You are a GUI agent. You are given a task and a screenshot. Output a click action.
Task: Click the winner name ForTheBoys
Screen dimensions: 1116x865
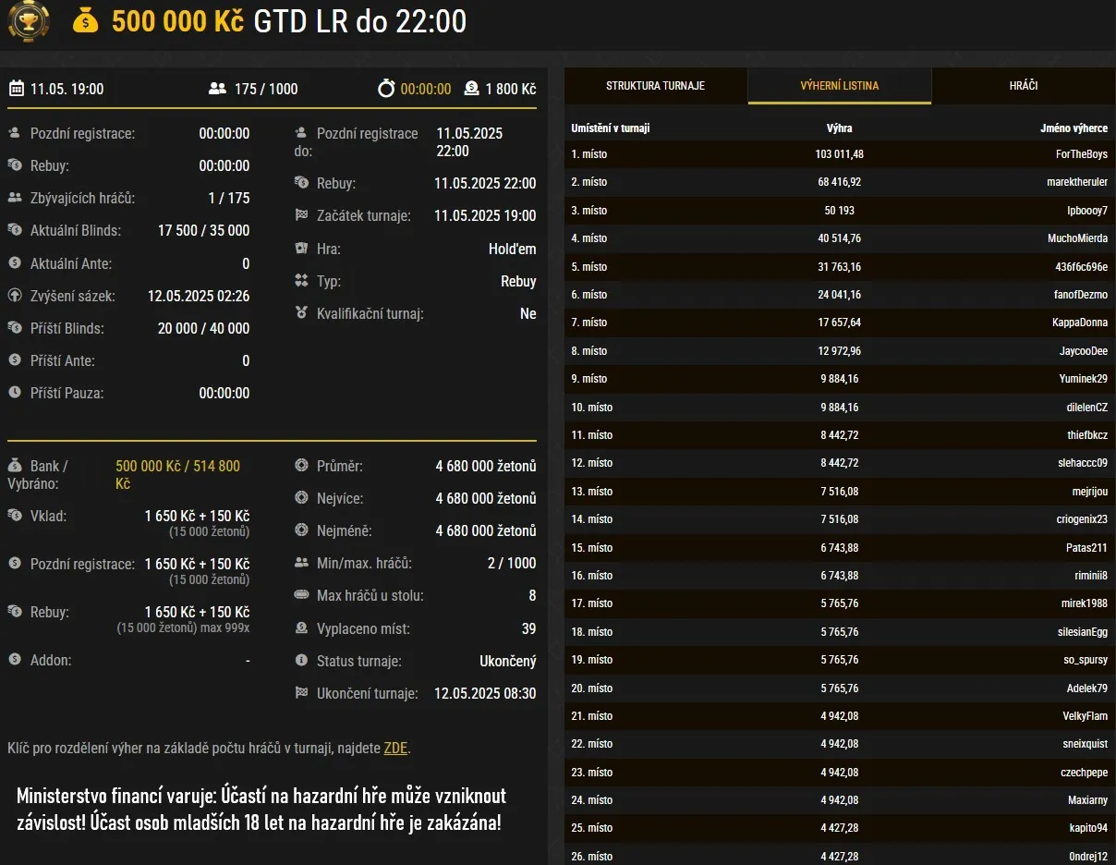[x=1079, y=154]
